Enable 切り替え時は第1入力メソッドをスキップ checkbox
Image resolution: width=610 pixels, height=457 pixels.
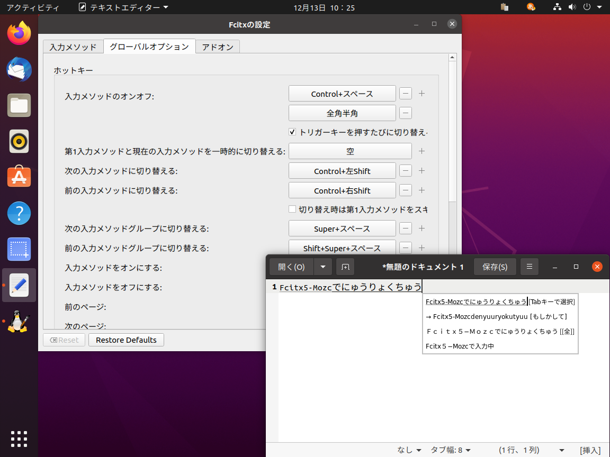tap(292, 209)
